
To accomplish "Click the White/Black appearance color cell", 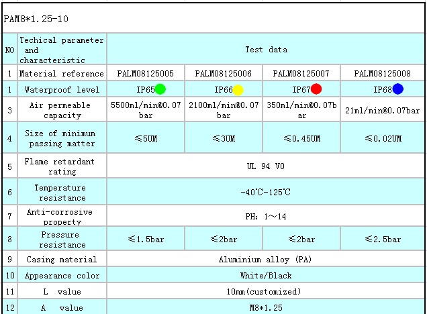I will [x=266, y=276].
